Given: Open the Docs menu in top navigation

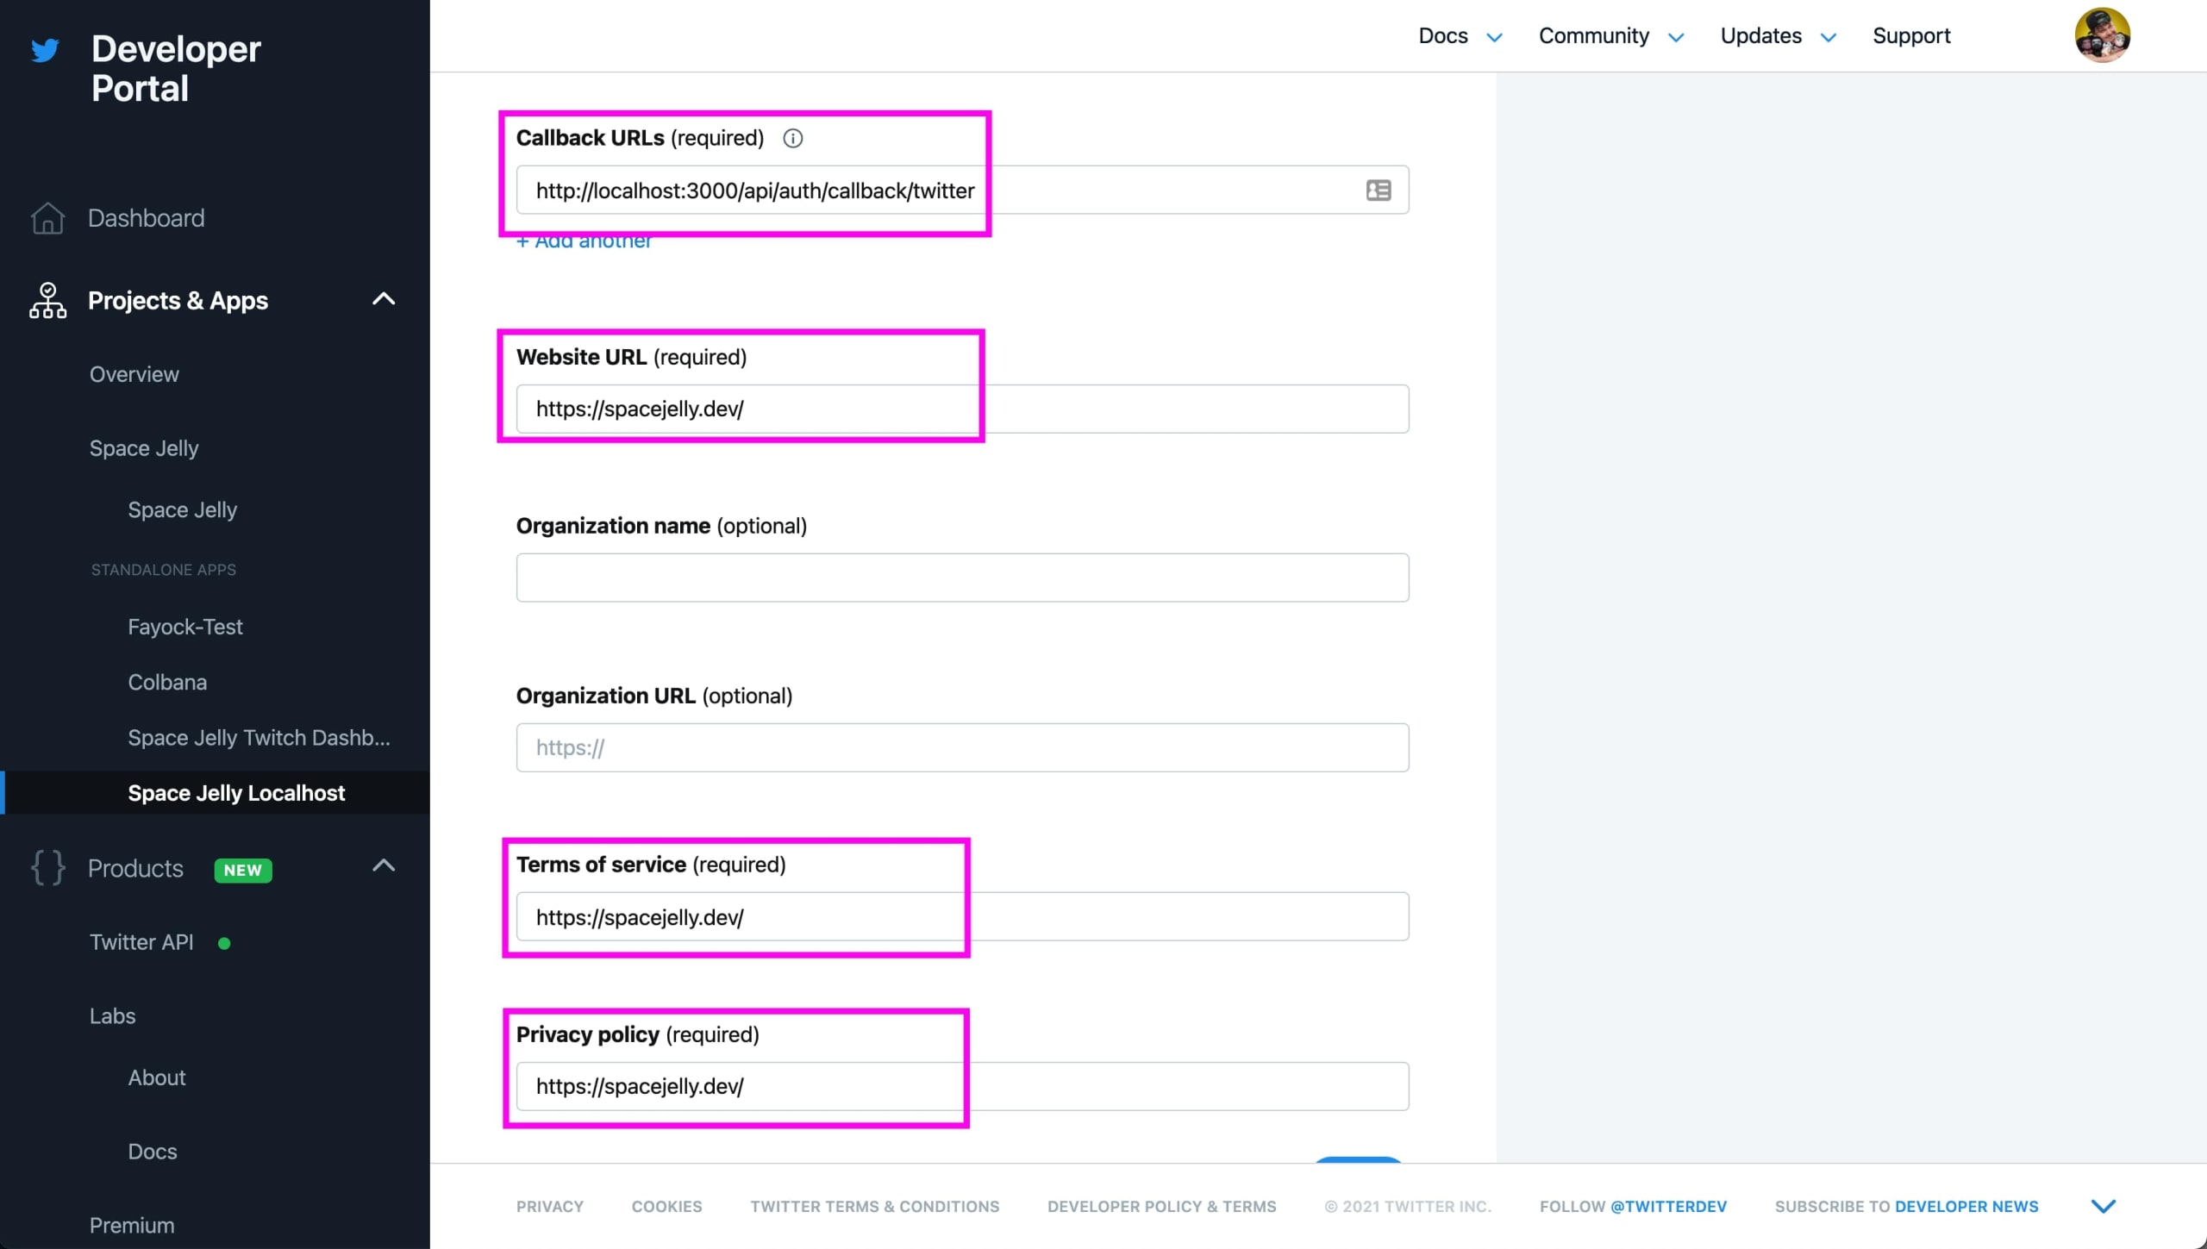Looking at the screenshot, I should tap(1443, 35).
